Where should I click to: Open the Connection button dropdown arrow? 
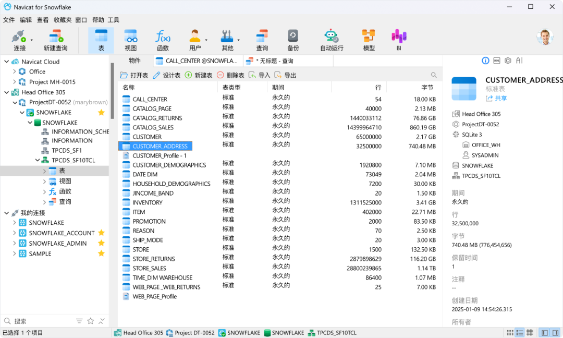point(32,40)
